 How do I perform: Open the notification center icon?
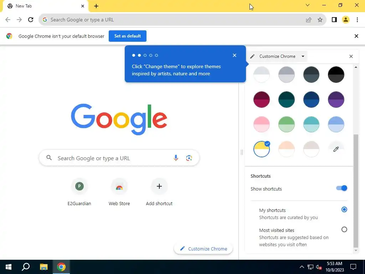(x=353, y=267)
